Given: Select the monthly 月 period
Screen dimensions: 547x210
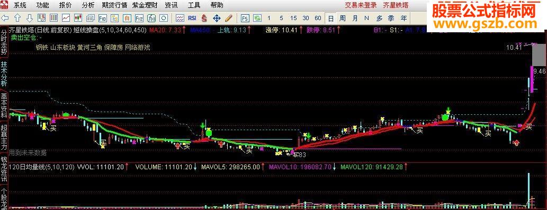Looking at the screenshot, I should (354, 18).
